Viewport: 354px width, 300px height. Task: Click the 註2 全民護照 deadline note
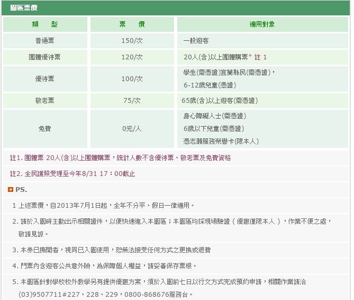tap(72, 174)
